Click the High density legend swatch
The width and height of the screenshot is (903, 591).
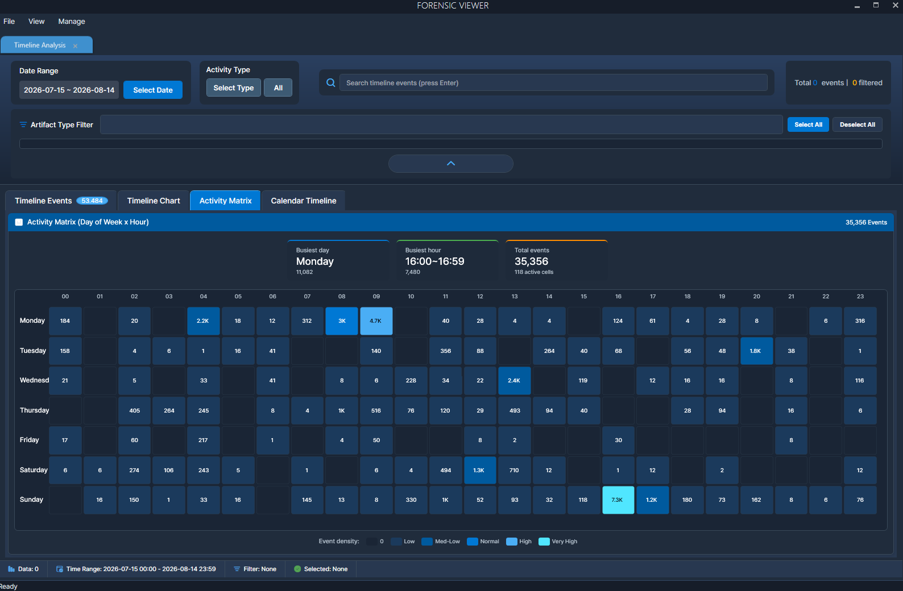[512, 542]
